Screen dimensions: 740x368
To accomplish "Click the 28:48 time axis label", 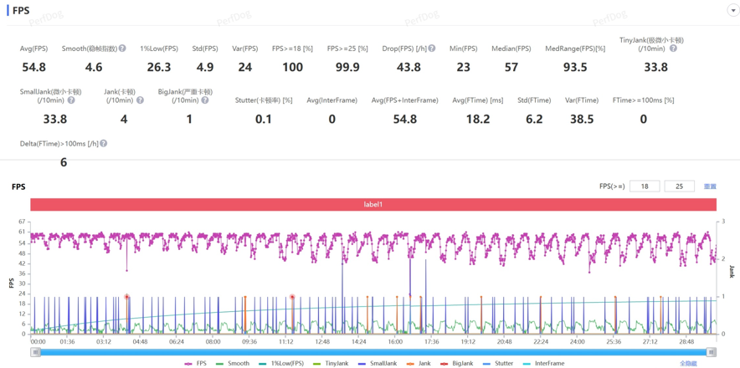I will click(686, 341).
